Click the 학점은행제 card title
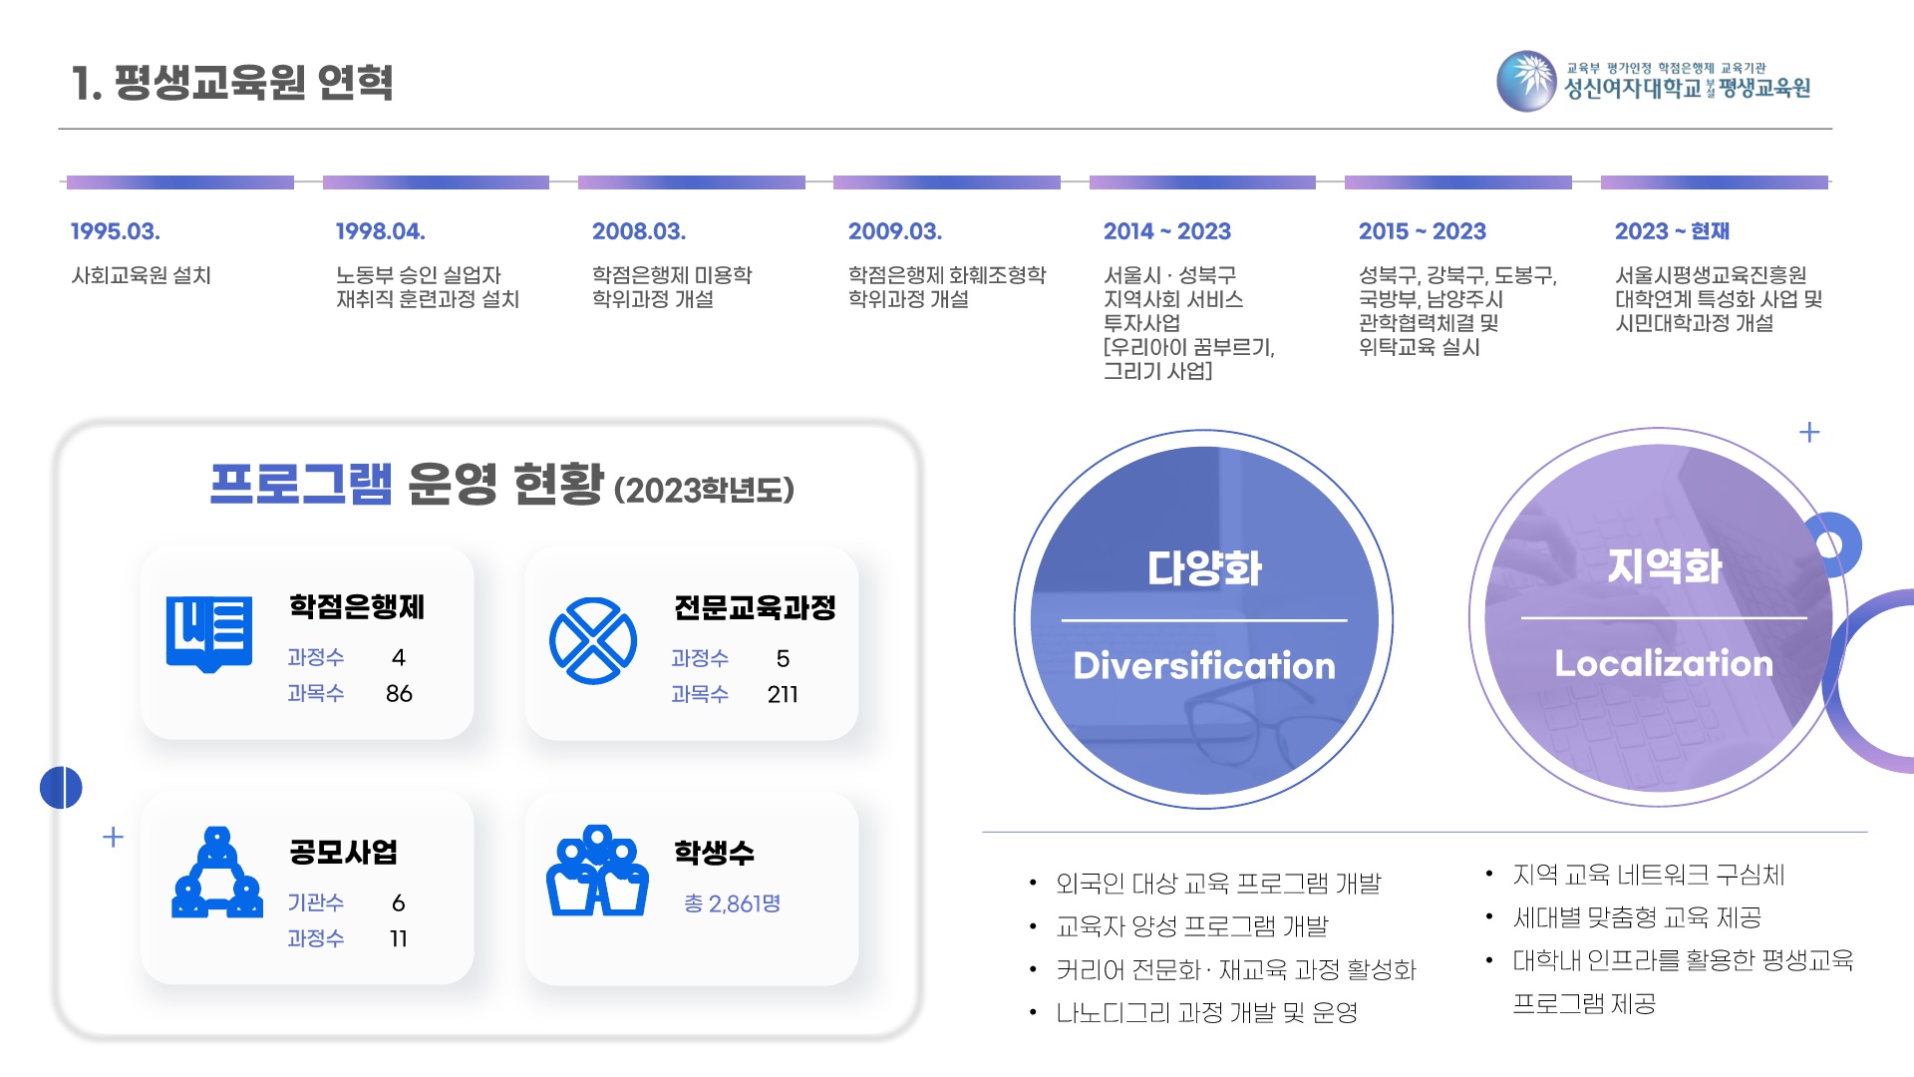The height and width of the screenshot is (1077, 1914). 357,607
